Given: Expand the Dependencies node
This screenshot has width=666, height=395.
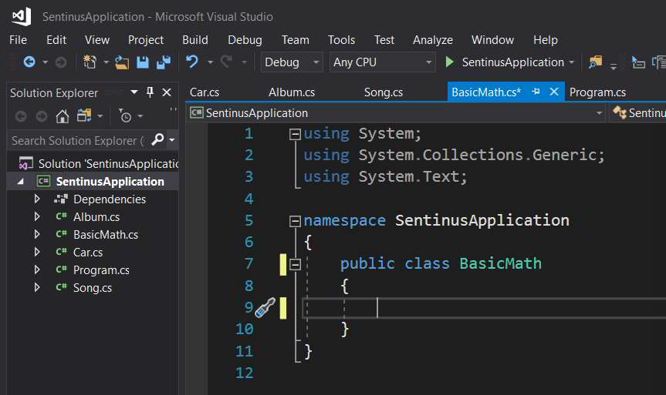Looking at the screenshot, I should click(37, 199).
